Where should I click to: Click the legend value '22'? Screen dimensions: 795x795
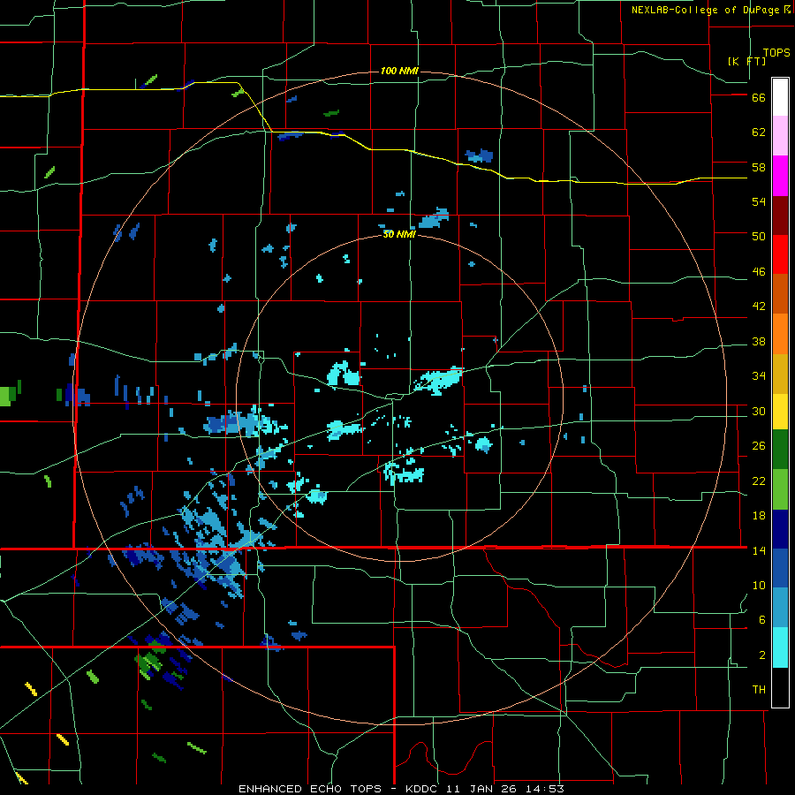759,481
